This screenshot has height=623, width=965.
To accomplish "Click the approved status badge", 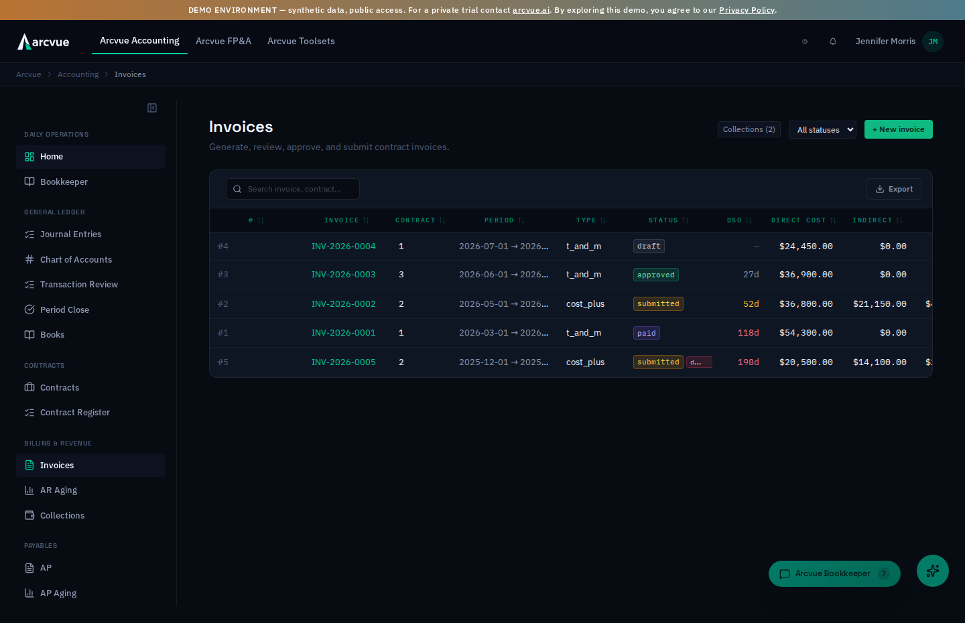I will 656,275.
